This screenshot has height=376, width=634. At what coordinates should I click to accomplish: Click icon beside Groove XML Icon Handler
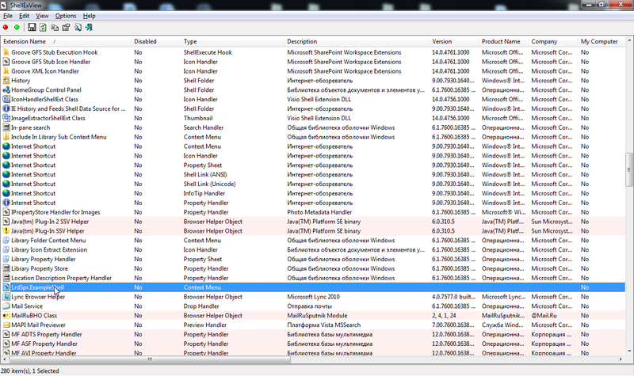6,71
